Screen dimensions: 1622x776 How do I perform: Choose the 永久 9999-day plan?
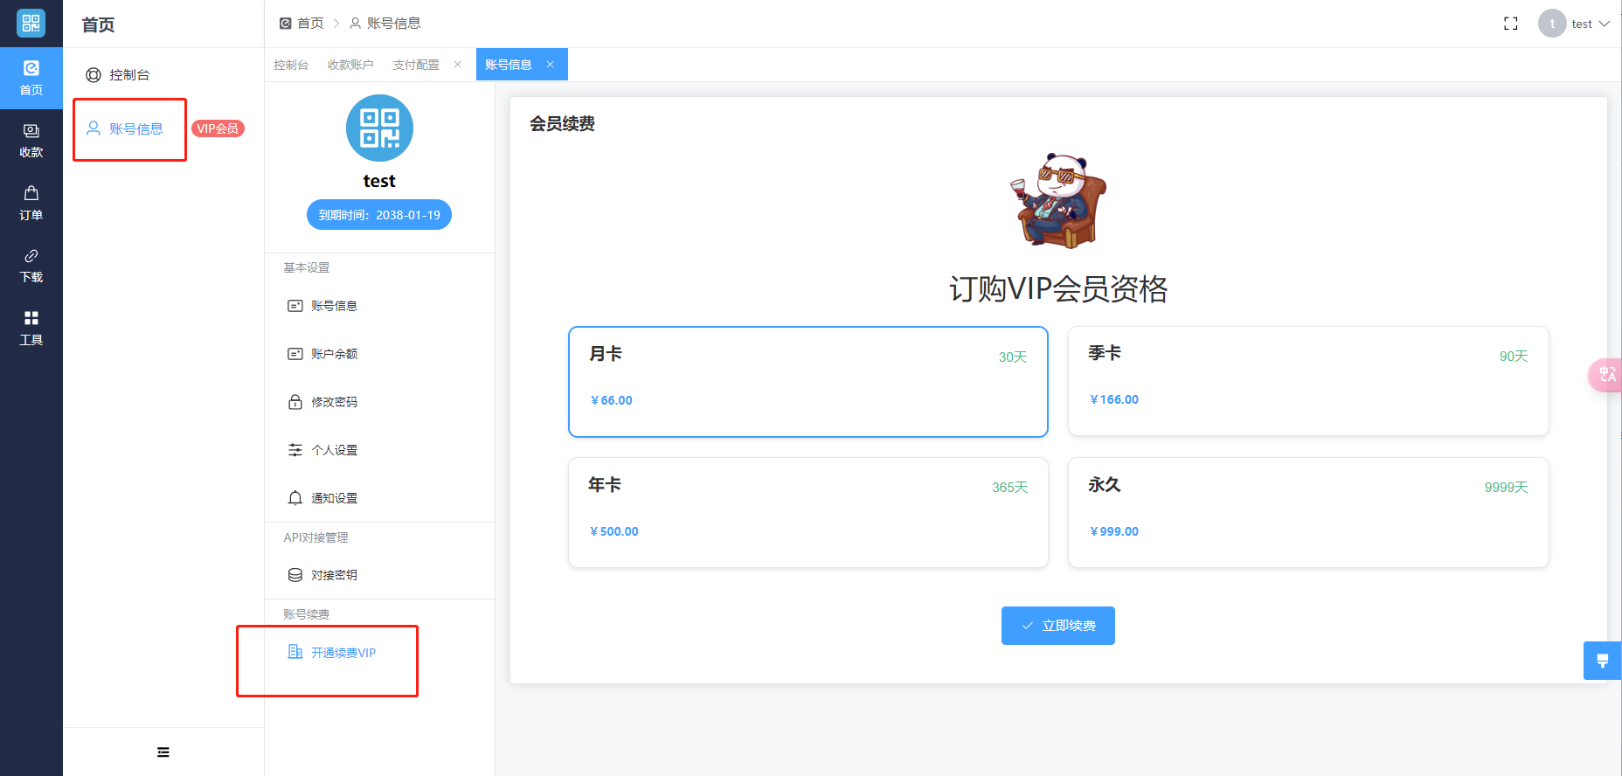1307,513
